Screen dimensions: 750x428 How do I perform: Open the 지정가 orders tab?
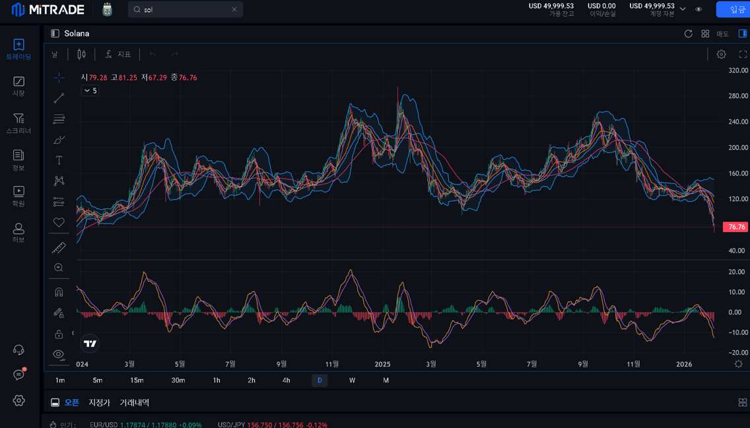tap(99, 402)
